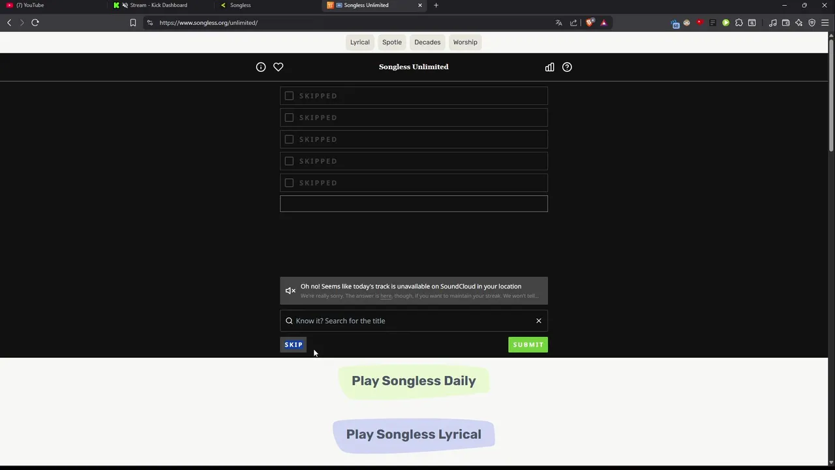Open the Brave Wallet icon
This screenshot has height=470, width=835.
coord(785,23)
